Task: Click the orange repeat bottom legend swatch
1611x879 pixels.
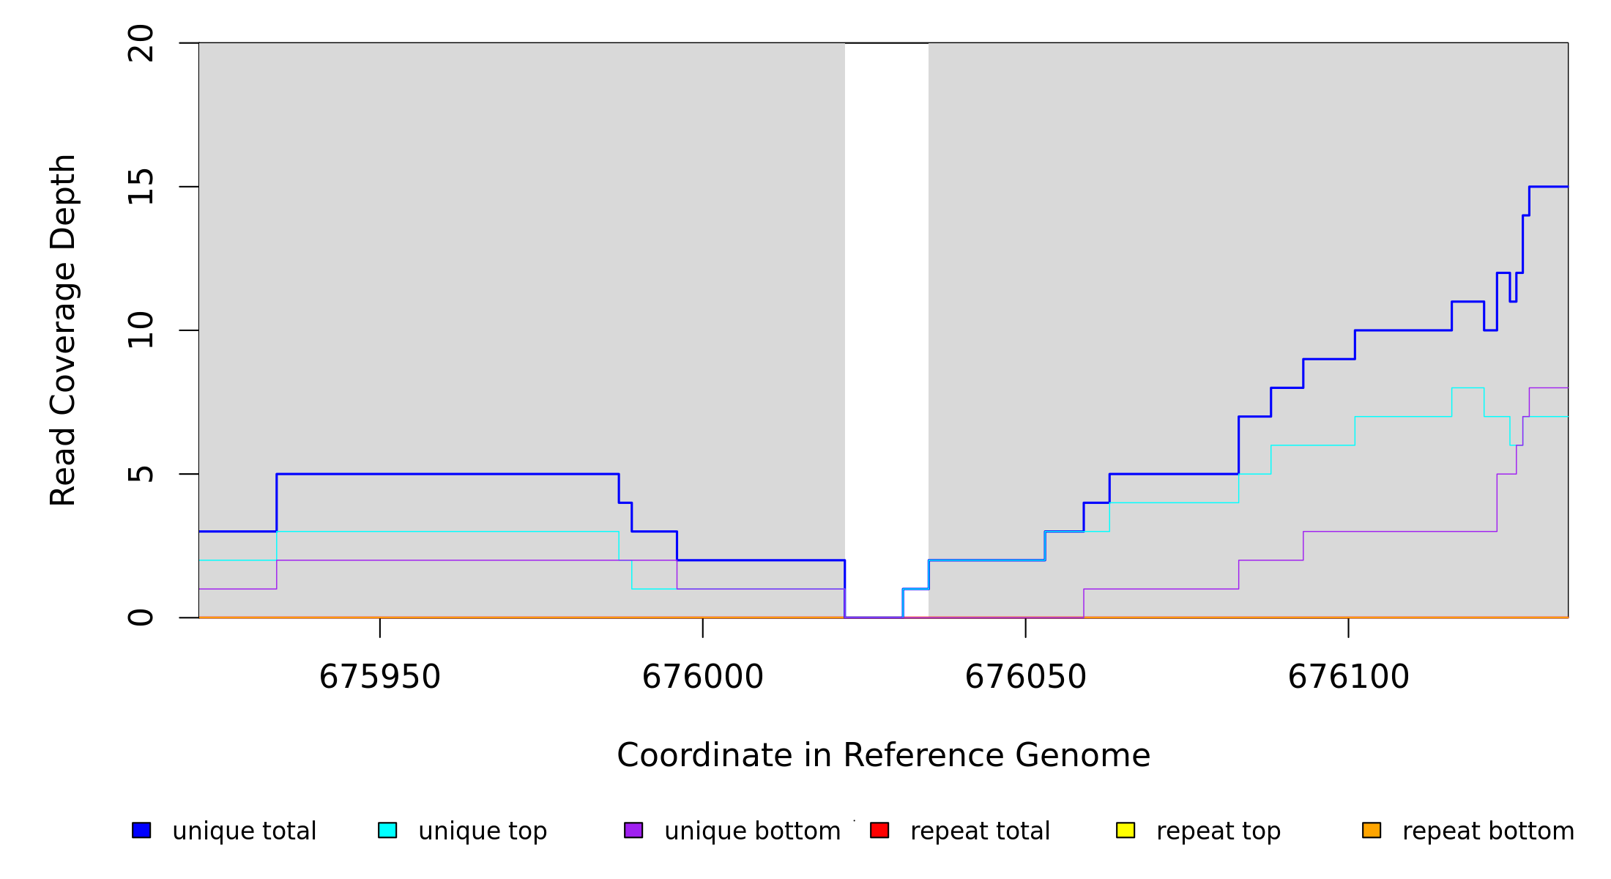Action: click(1372, 830)
